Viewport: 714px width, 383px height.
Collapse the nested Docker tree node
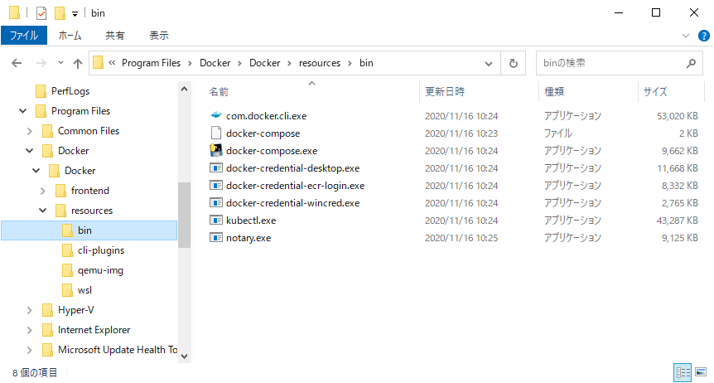[x=36, y=171]
